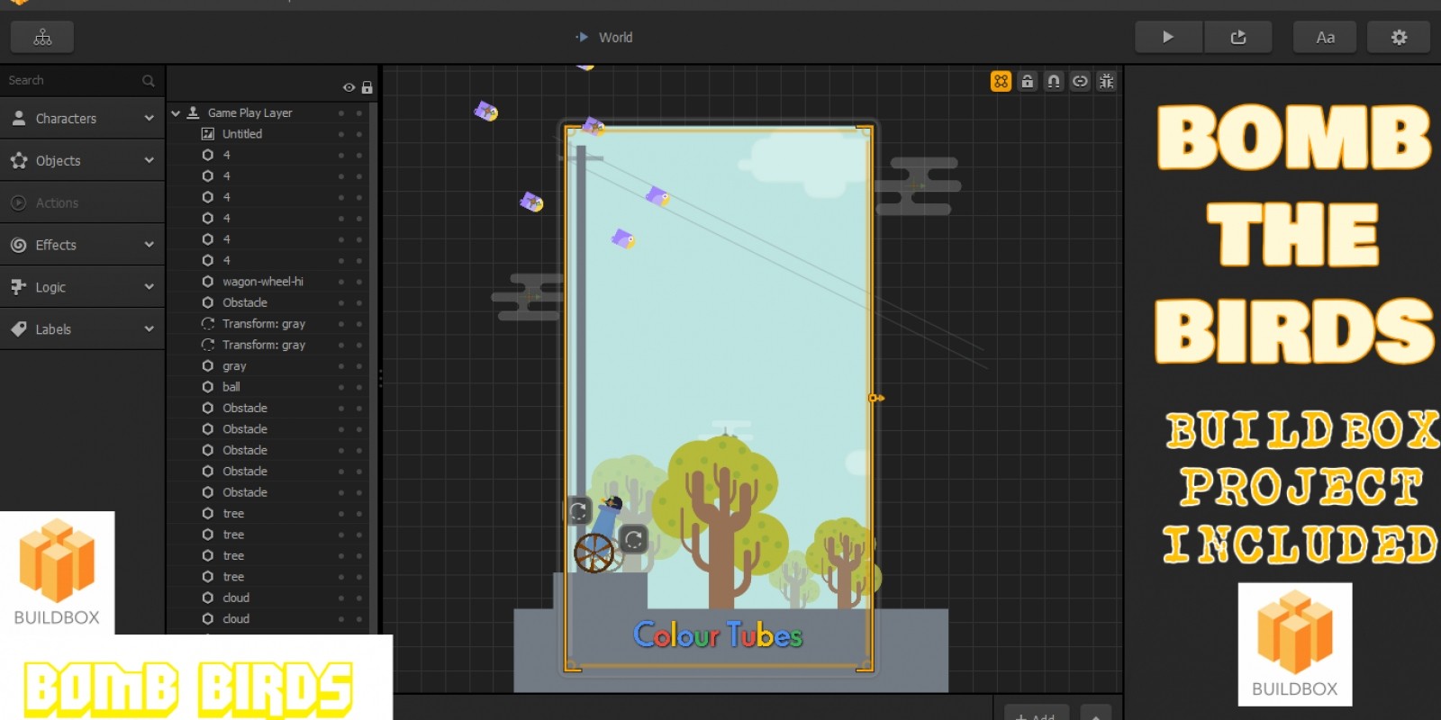Toggle lock dot for wagon-wheel-hi row
This screenshot has width=1441, height=720.
click(359, 282)
